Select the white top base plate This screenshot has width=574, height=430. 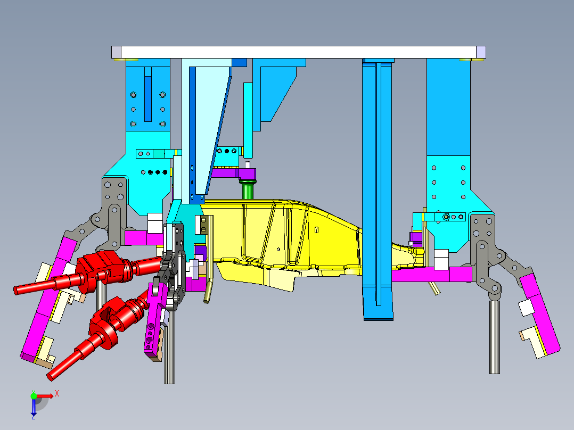(298, 52)
